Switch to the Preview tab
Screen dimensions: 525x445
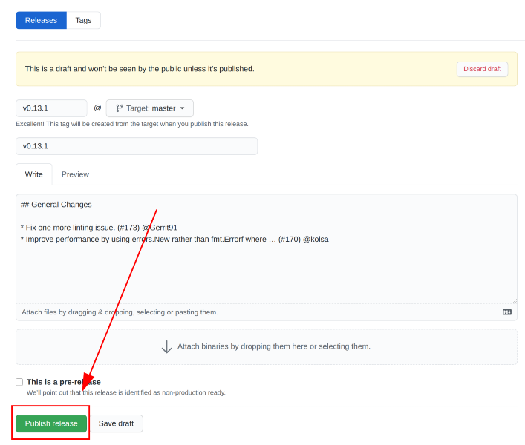(75, 174)
